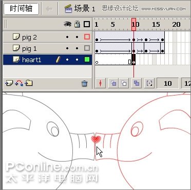Image resolution: width=191 pixels, height=190 pixels.
Task: Click pig 2 red outline color swatch
Action: tap(87, 37)
